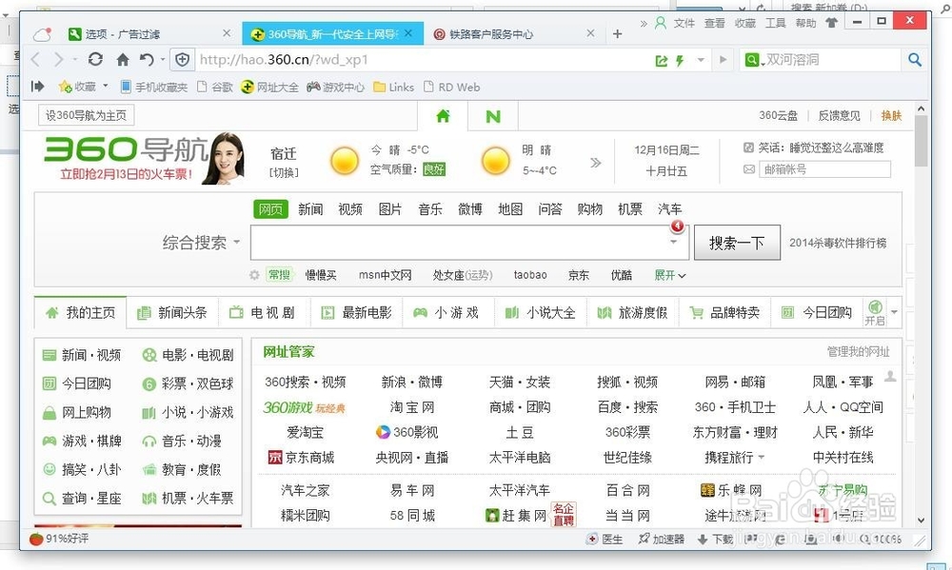Open the 淘宝网 site link
The image size is (952, 570).
(x=411, y=406)
